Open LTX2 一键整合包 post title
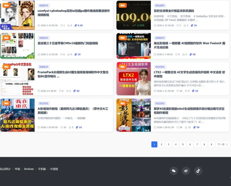The height and width of the screenshot is (186, 231). [x=189, y=74]
